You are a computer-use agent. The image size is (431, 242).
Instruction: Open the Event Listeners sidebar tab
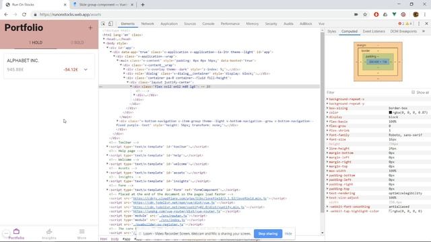(374, 32)
